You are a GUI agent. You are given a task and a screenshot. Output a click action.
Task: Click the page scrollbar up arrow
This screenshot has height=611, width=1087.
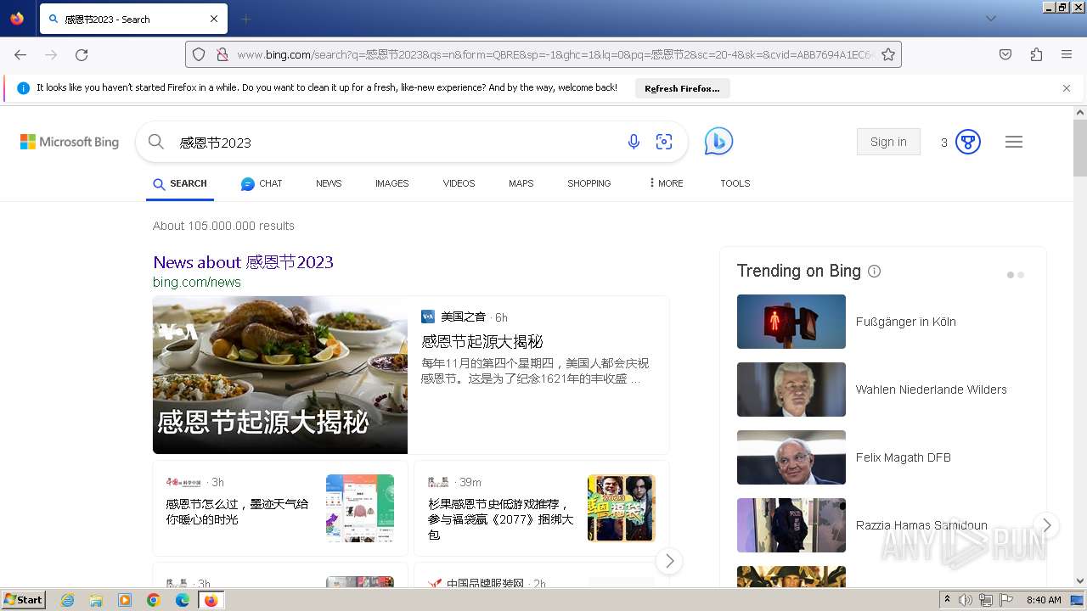click(1080, 112)
